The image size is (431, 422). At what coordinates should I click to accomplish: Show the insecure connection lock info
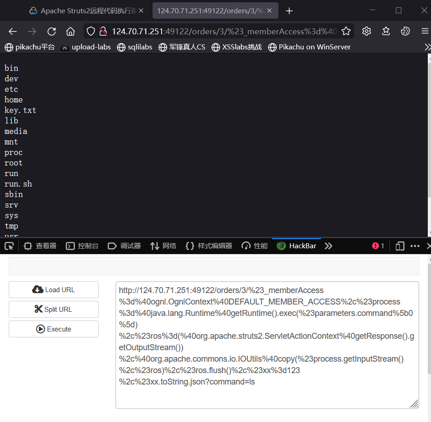click(103, 32)
